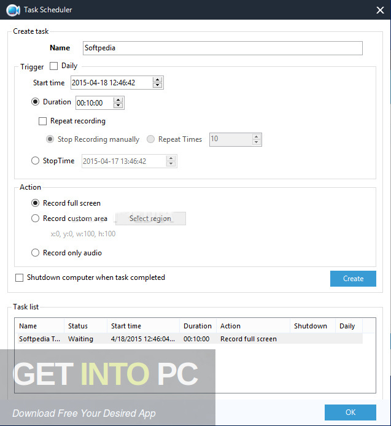The height and width of the screenshot is (426, 391).
Task: Enable Shutdown computer when task completed
Action: point(19,277)
